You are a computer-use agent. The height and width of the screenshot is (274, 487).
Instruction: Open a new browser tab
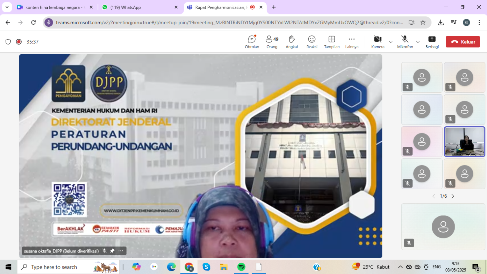pos(274,7)
